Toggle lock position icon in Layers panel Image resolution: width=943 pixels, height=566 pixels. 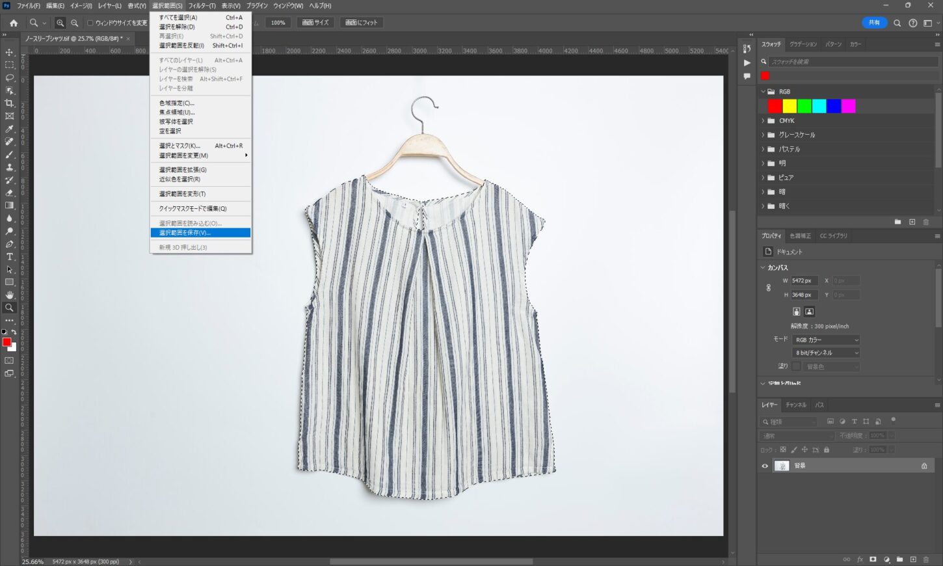(x=804, y=450)
